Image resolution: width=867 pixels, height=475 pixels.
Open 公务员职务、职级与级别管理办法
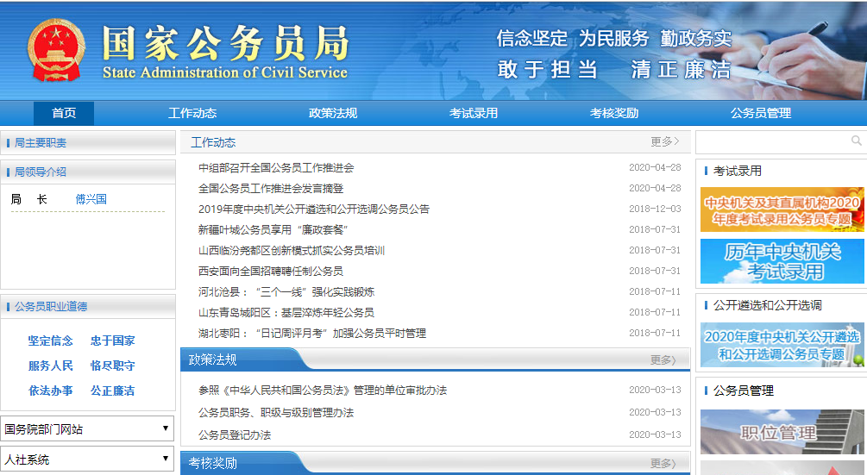[x=276, y=413]
